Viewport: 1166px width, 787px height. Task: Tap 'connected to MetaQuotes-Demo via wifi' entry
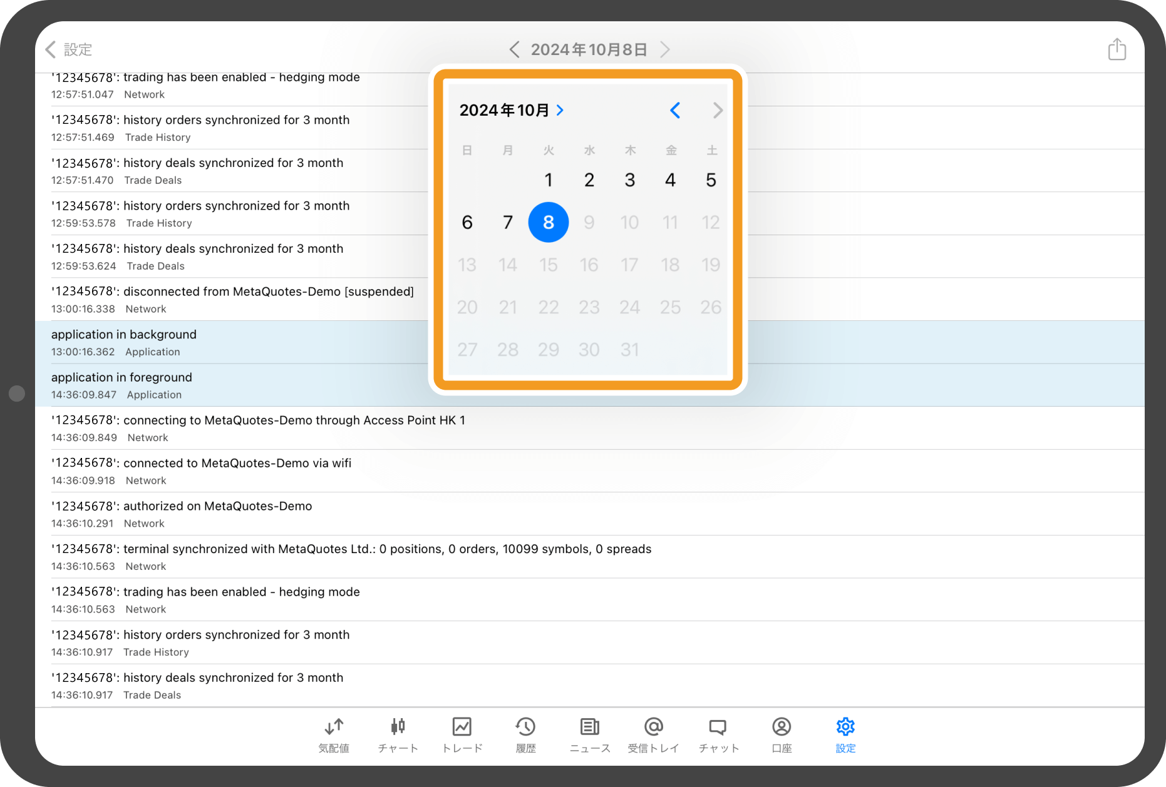point(590,471)
